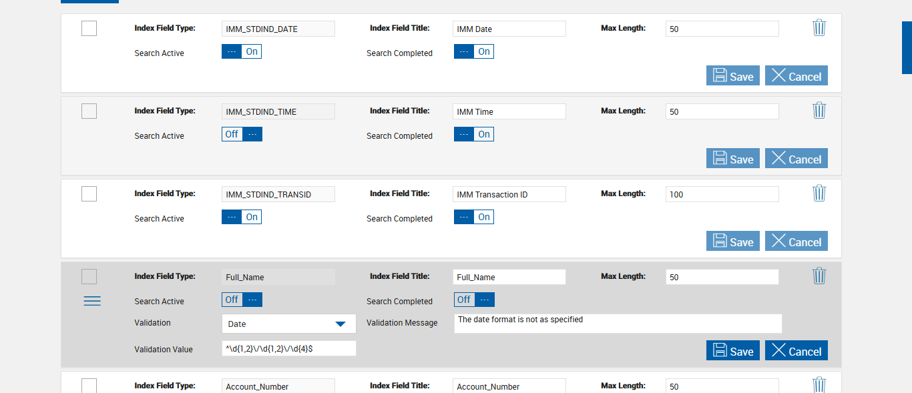Save the IMM Date row
This screenshot has width=912, height=393.
[732, 76]
